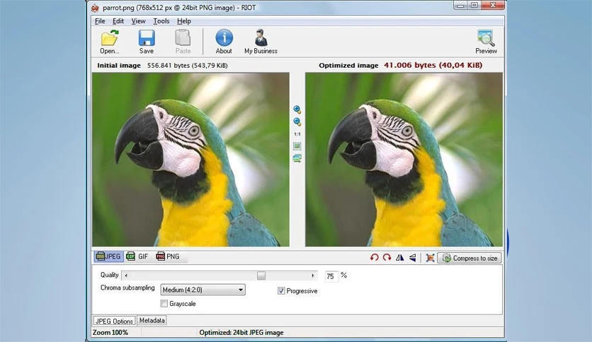Save the optimized image with Save icon
Viewport: 592px width, 342px height.
(146, 42)
